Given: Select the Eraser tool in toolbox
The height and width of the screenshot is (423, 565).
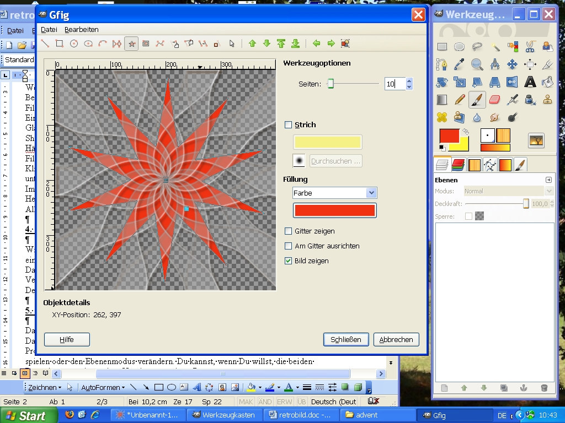Looking at the screenshot, I should click(x=495, y=100).
